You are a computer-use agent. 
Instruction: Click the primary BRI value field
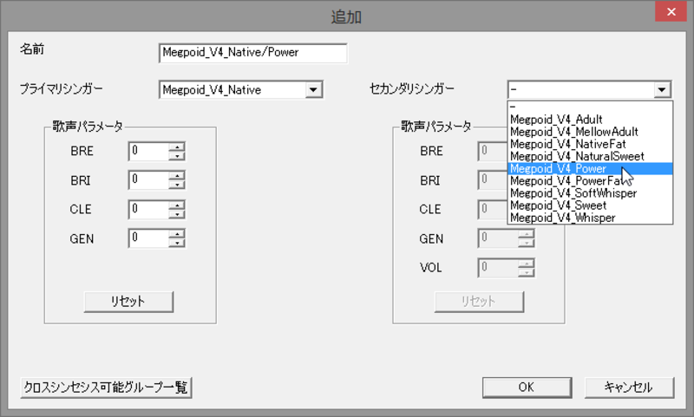148,180
